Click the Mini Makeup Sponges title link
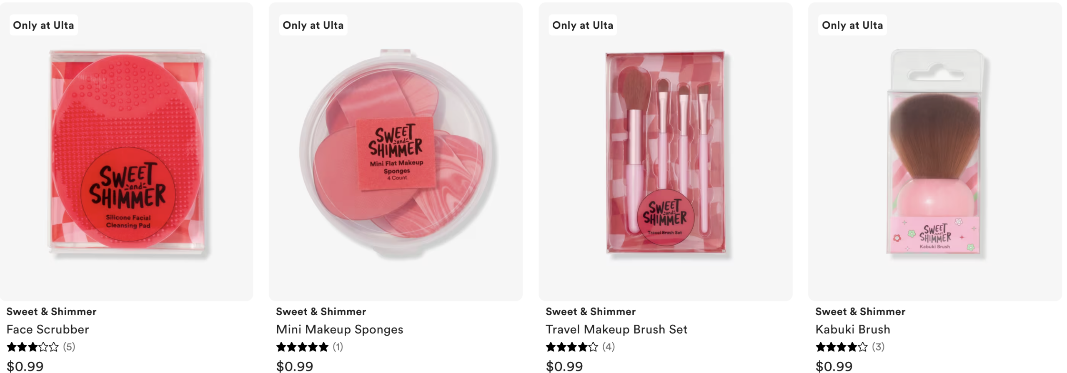Screen dimensions: 1067x373 pyautogui.click(x=340, y=329)
